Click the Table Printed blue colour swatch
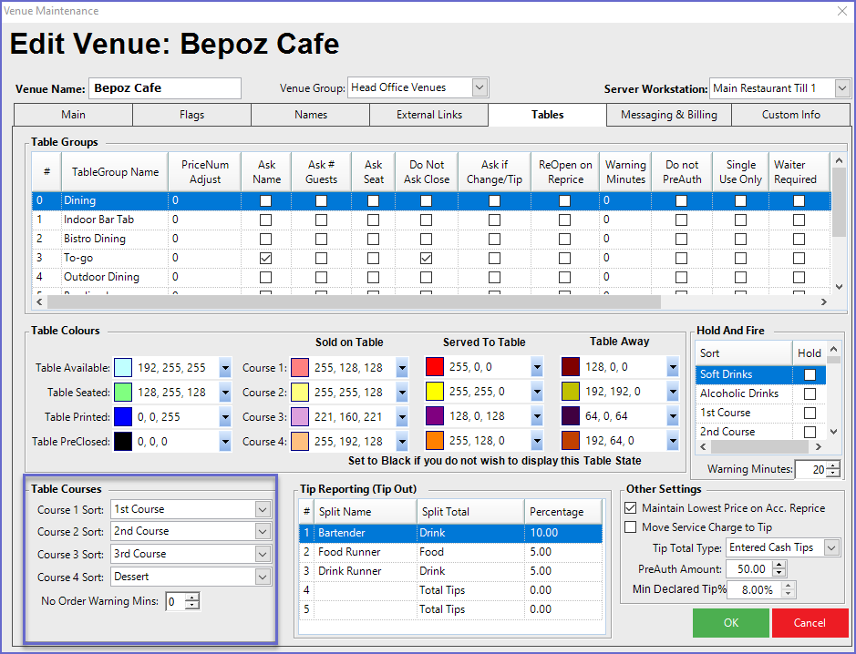Image resolution: width=856 pixels, height=654 pixels. coord(123,417)
